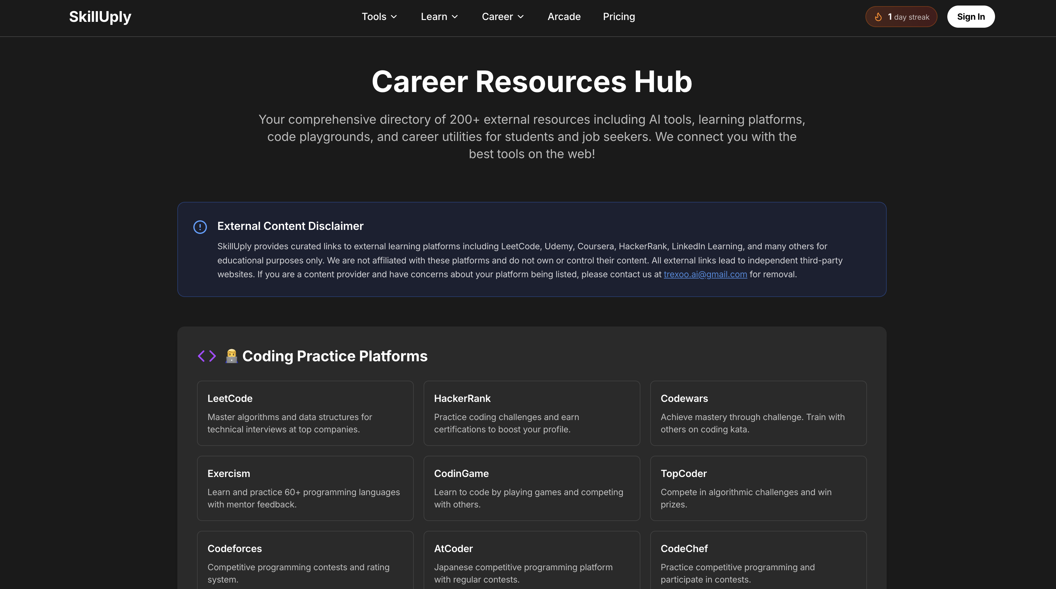1056x589 pixels.
Task: Select the Codeforces card
Action: (305, 562)
